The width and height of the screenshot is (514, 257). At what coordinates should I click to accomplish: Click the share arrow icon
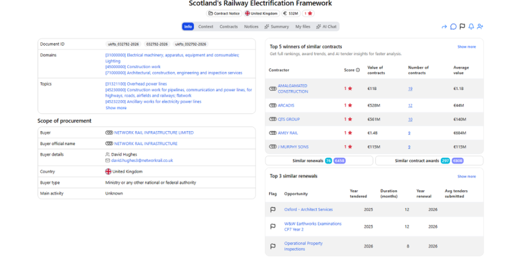444,27
